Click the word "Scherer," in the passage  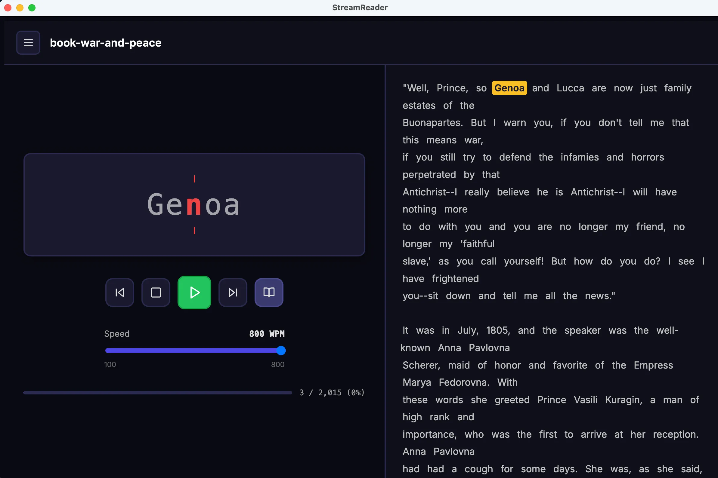pyautogui.click(x=421, y=365)
